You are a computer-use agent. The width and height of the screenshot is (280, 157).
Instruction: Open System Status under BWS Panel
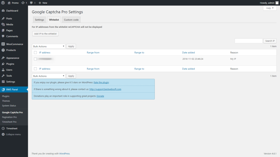pos(9,106)
